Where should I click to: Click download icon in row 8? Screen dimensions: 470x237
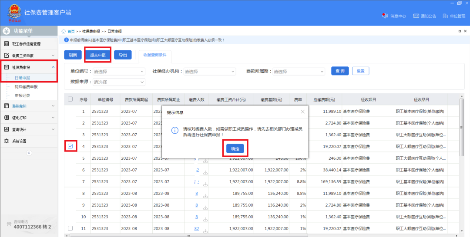coord(205,196)
